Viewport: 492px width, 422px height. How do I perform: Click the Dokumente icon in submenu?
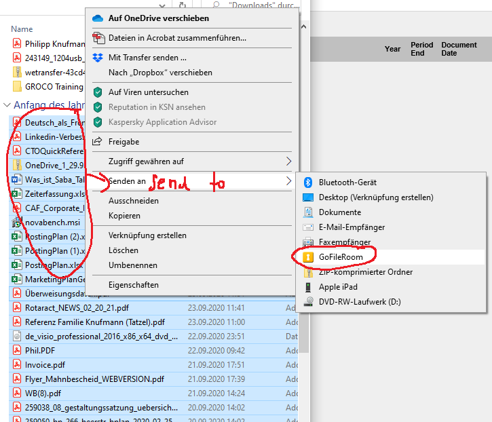(308, 212)
